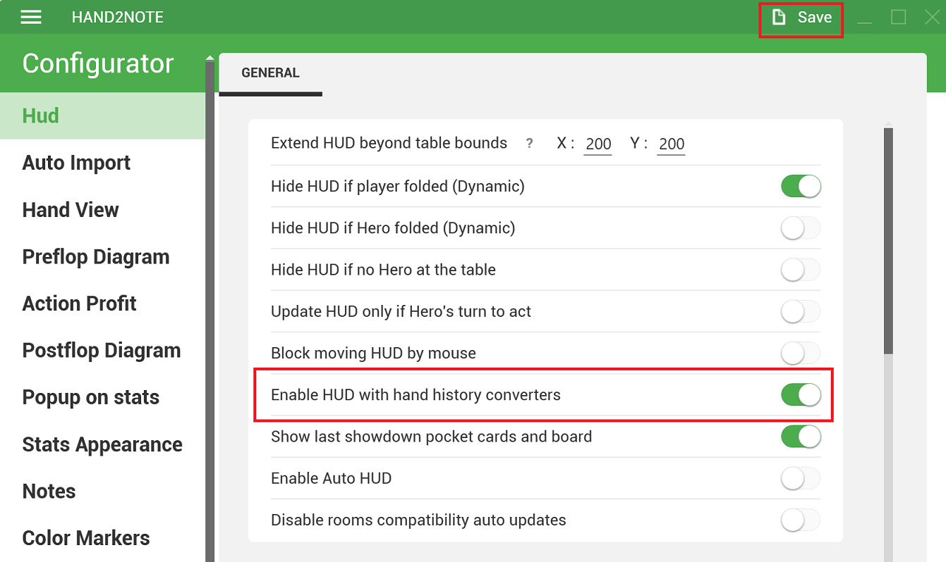Open the Notes section

pyautogui.click(x=102, y=492)
